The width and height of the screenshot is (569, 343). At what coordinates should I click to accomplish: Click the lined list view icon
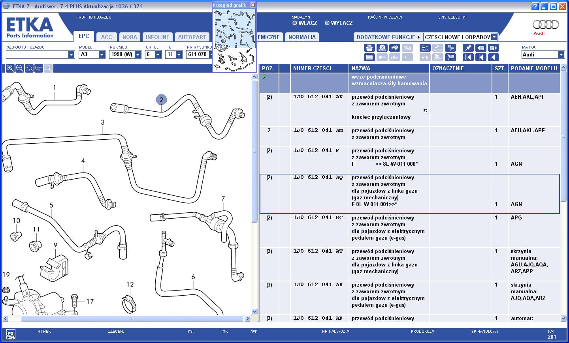click(x=369, y=57)
